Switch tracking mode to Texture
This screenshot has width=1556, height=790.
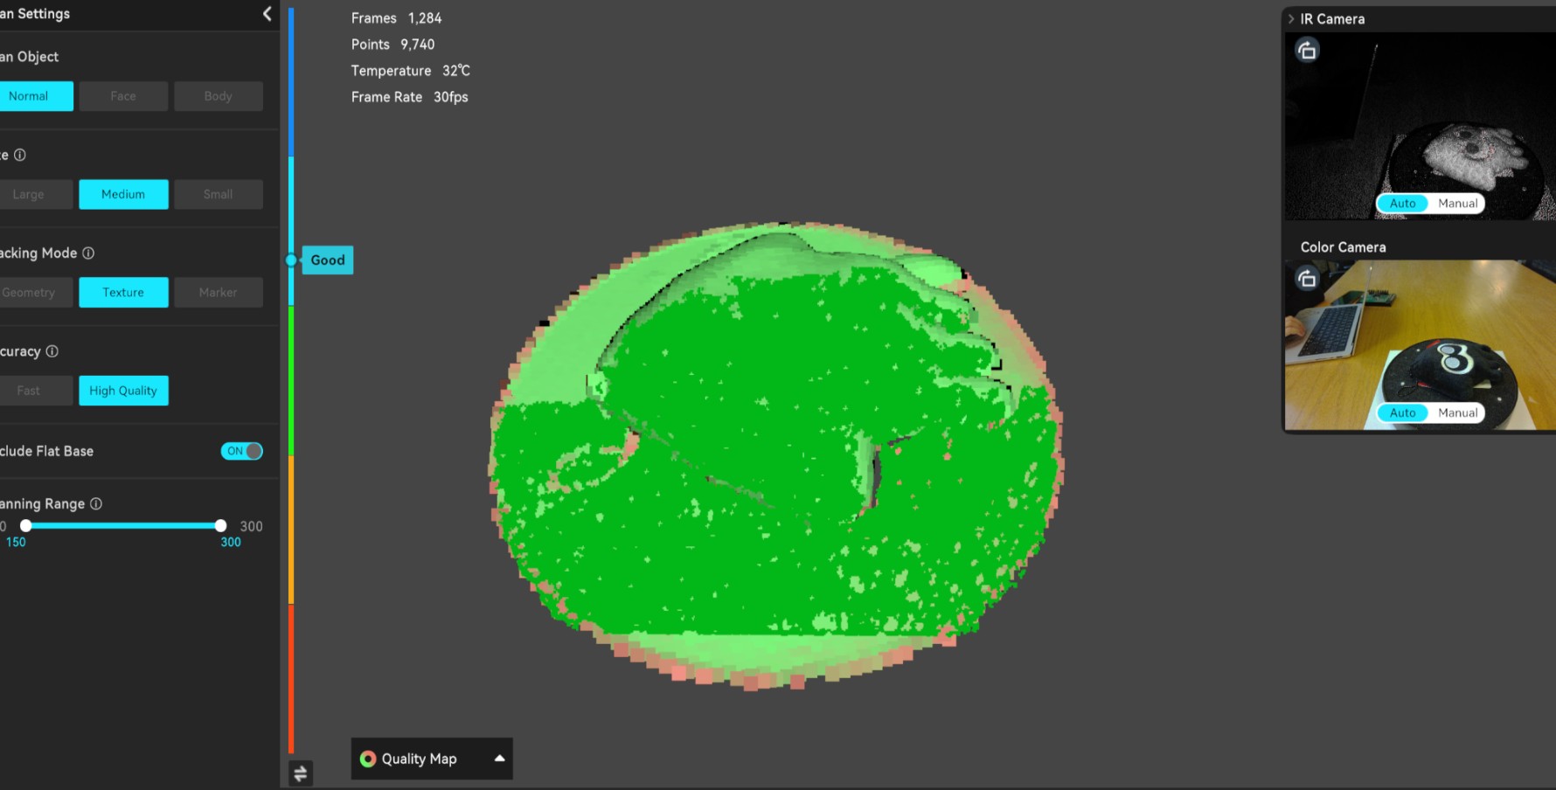123,293
